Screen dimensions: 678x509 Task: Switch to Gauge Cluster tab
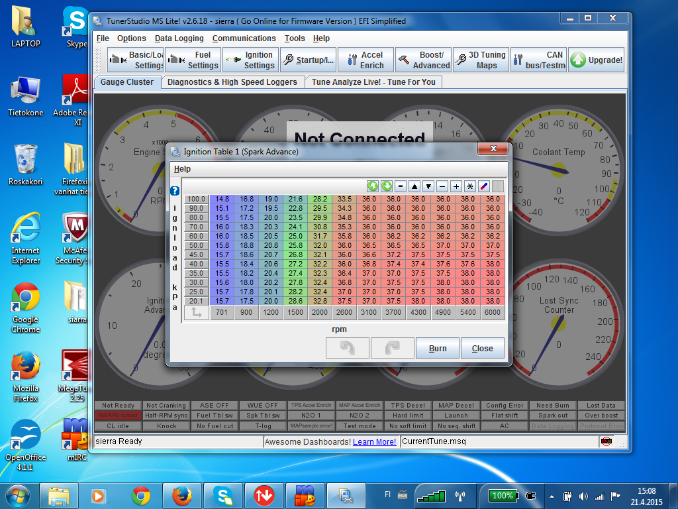pyautogui.click(x=126, y=82)
